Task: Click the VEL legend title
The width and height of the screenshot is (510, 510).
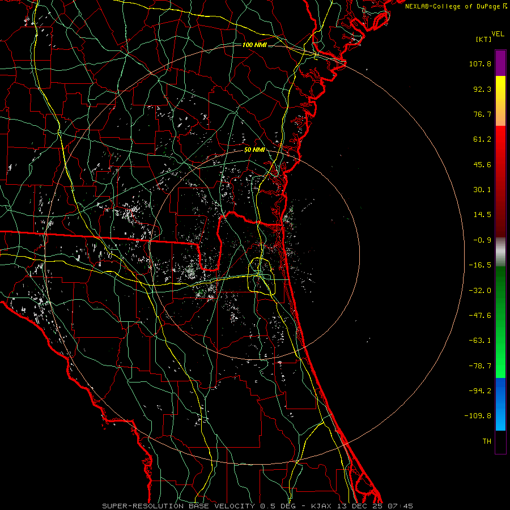Action: tap(498, 34)
